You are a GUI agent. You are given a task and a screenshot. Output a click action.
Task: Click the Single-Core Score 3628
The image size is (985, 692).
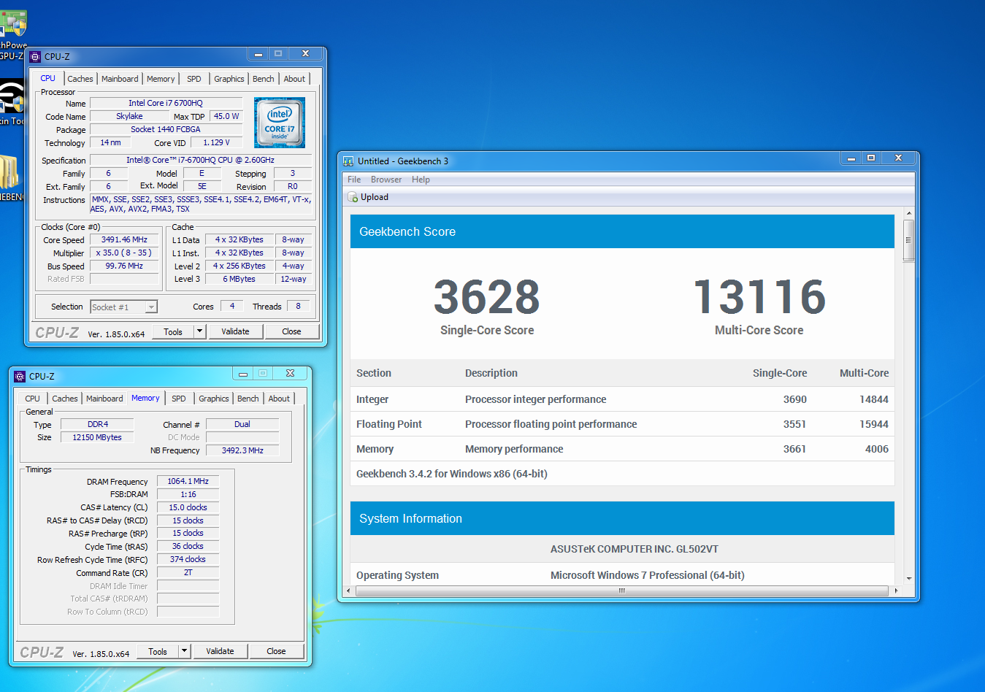tap(487, 297)
